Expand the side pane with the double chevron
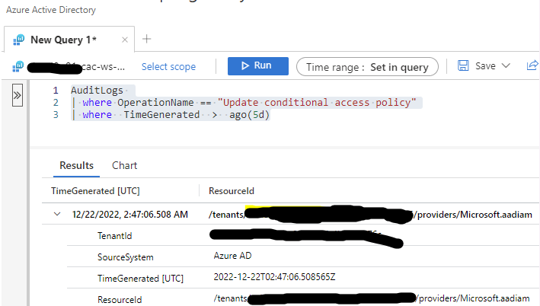 (18, 95)
